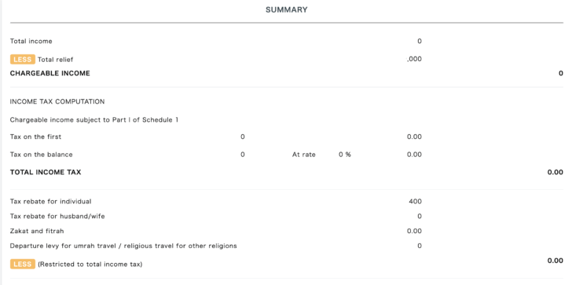
Task: Select the Total income value
Action: point(419,41)
